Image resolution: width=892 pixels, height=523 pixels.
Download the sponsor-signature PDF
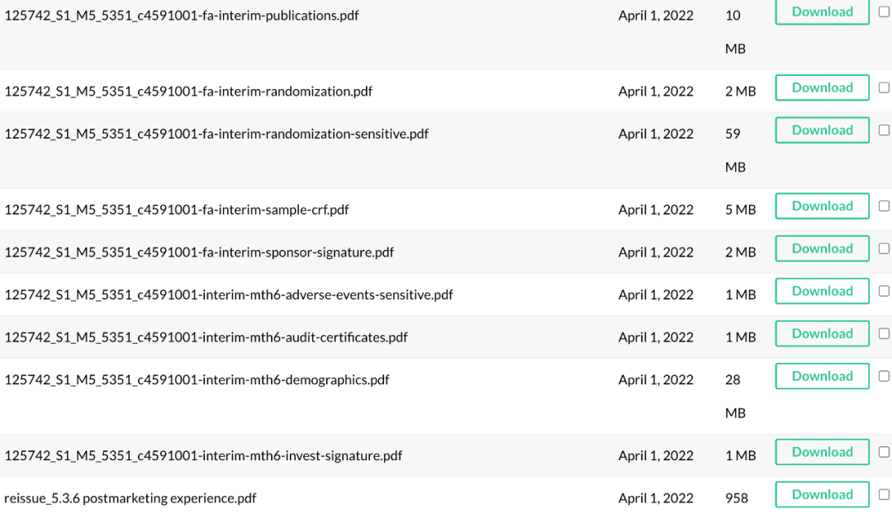coord(822,248)
